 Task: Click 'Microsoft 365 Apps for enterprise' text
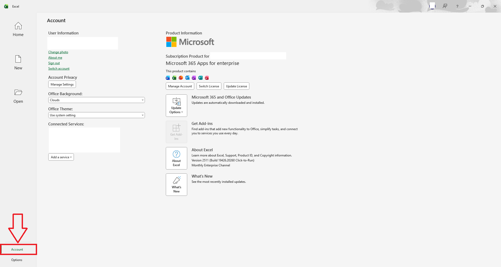tap(202, 63)
